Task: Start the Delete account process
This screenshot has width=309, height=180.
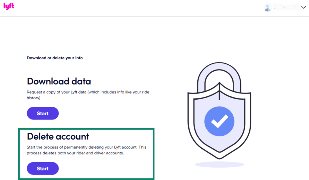Action: coord(43,168)
